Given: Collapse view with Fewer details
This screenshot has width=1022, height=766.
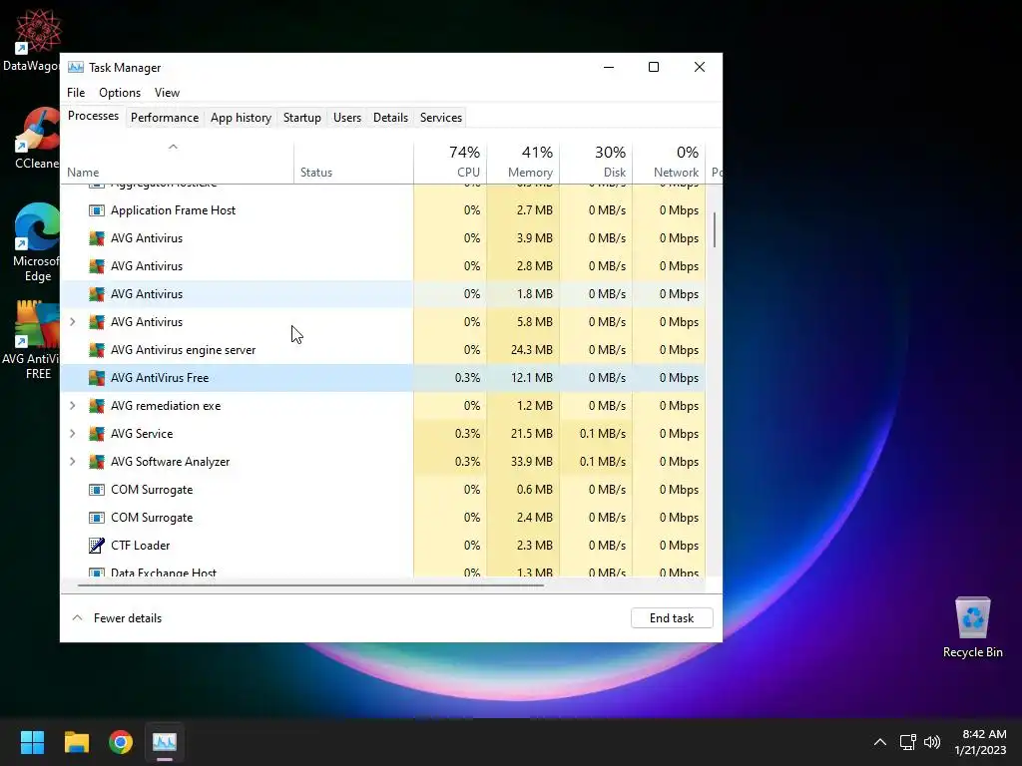Looking at the screenshot, I should pos(118,618).
